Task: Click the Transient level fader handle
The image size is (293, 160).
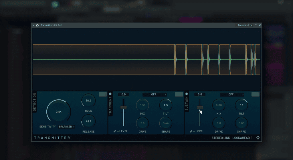Action: [x=124, y=107]
